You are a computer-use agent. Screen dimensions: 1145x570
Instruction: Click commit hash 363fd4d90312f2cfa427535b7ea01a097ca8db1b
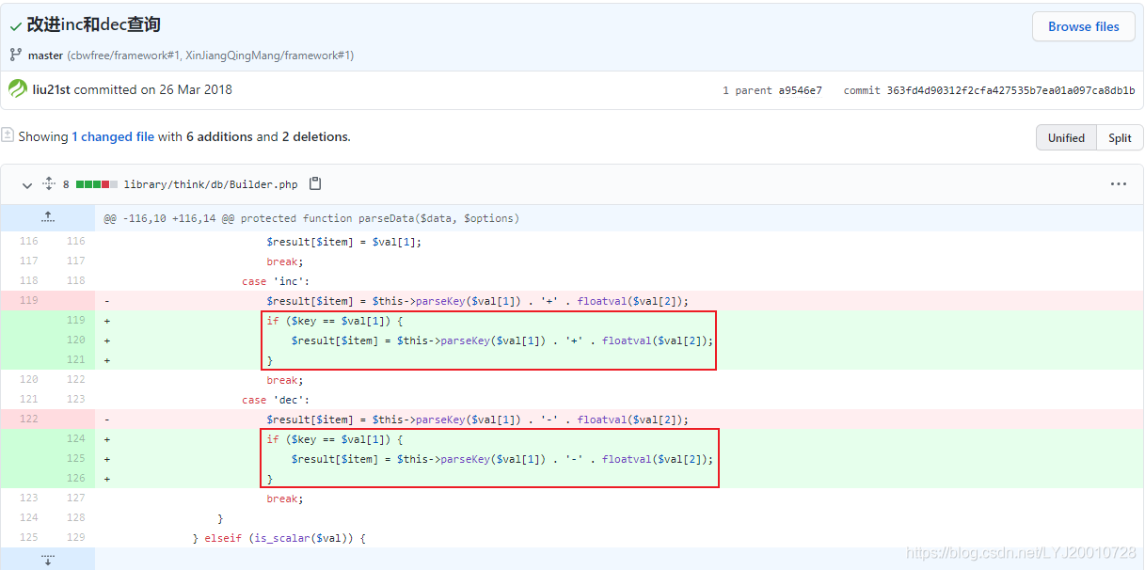tap(1010, 90)
